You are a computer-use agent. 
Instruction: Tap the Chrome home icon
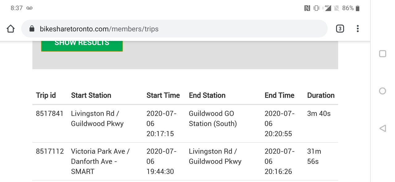tap(10, 29)
